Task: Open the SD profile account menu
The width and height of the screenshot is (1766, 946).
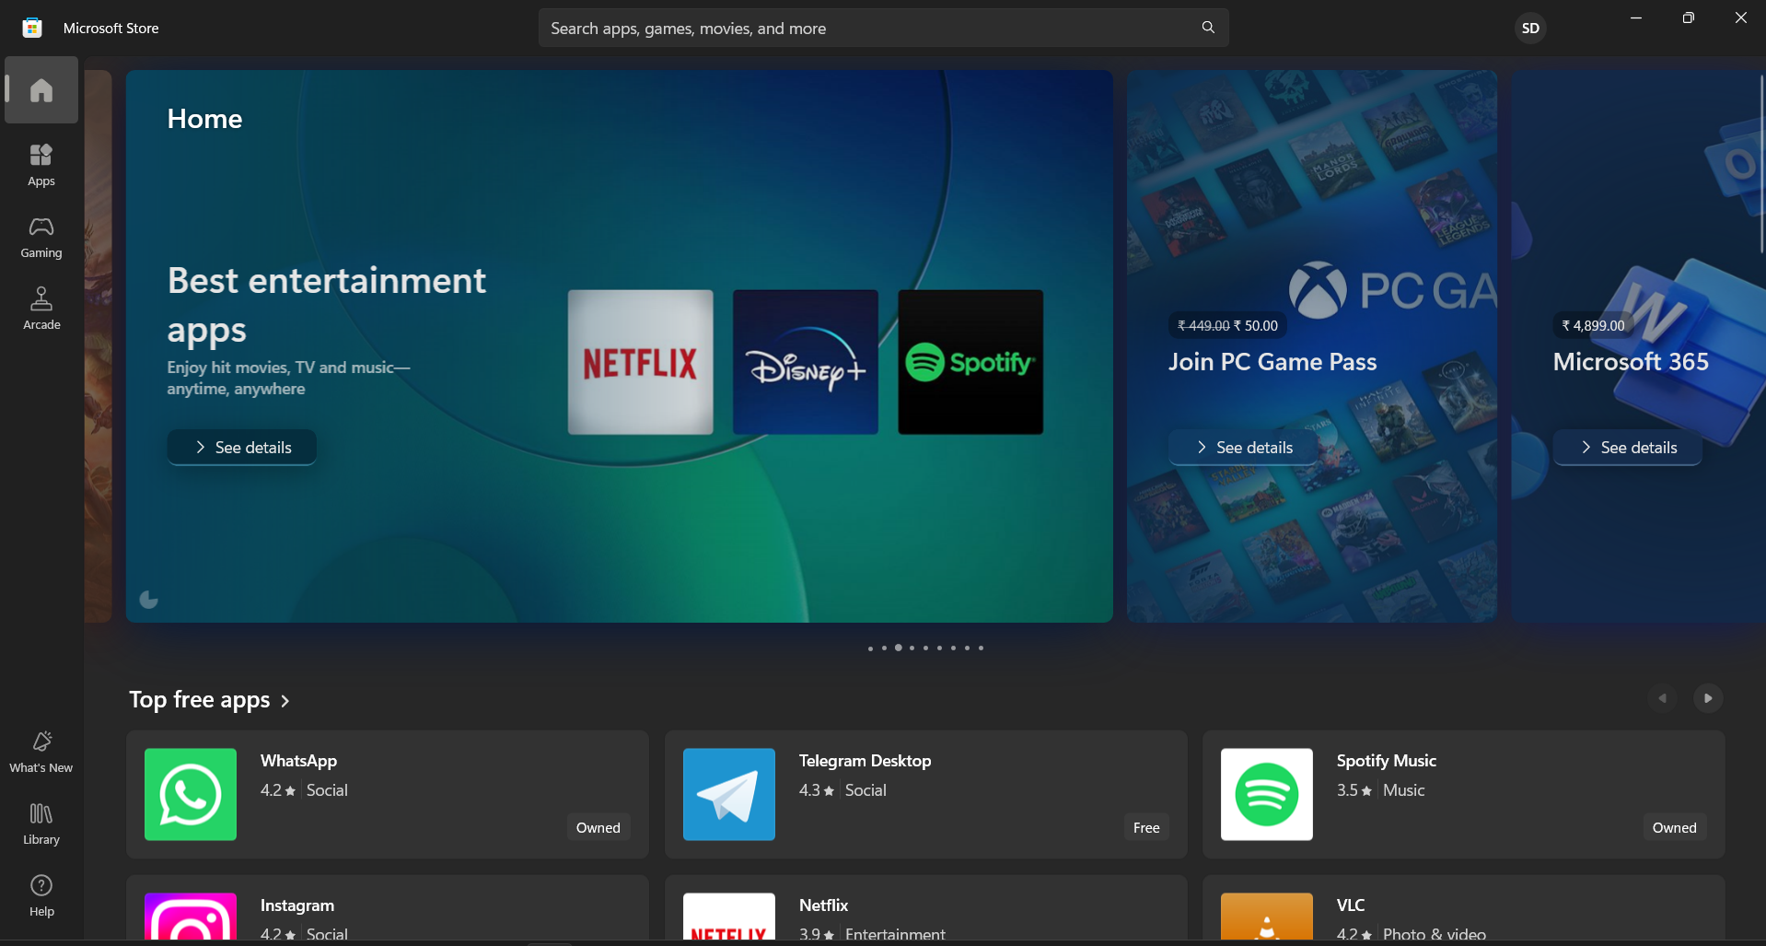Action: (1530, 29)
